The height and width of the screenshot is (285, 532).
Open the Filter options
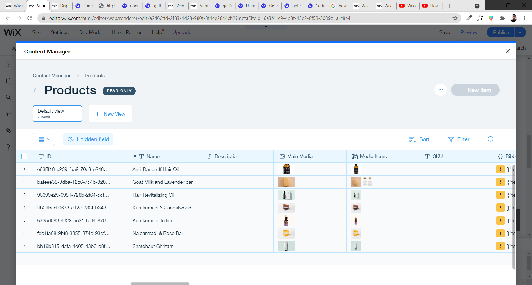(459, 139)
